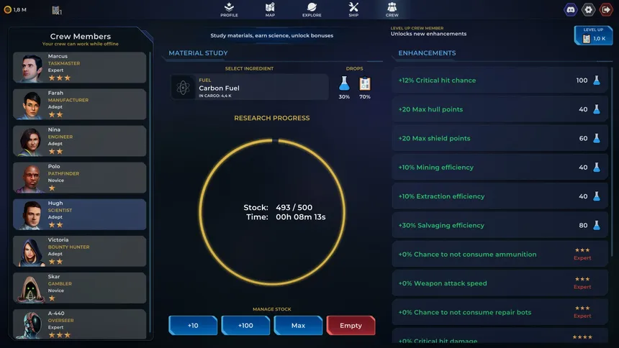The image size is (619, 348).
Task: Open the Profile tab
Action: 229,9
